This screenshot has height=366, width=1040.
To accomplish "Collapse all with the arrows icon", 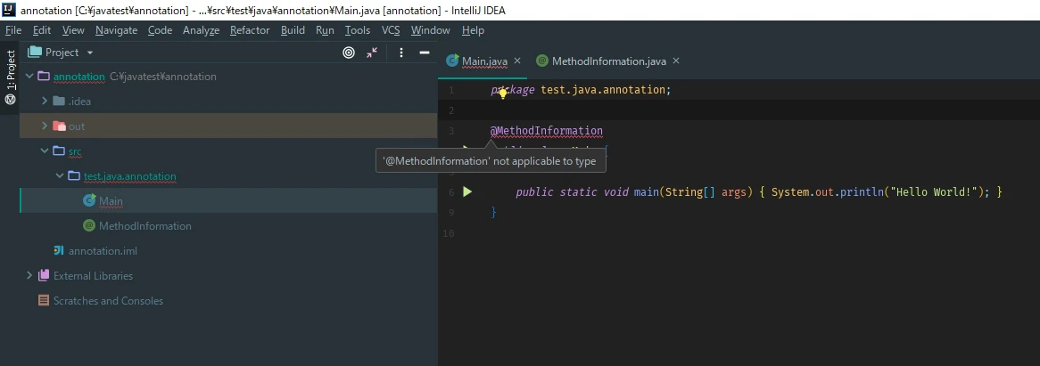I will click(372, 53).
